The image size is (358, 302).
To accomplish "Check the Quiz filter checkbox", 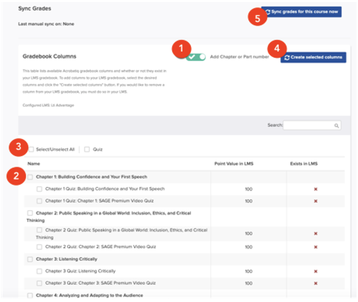I will point(87,149).
